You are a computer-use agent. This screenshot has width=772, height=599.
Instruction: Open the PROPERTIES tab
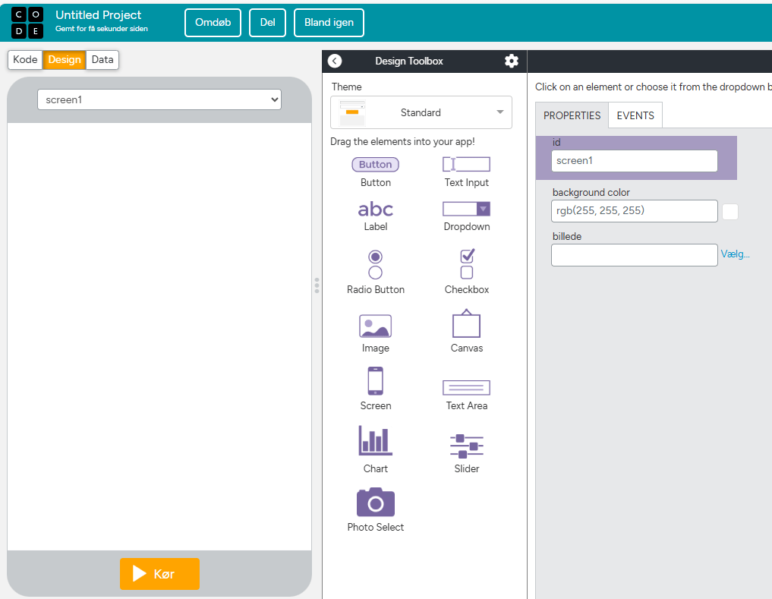pos(572,115)
